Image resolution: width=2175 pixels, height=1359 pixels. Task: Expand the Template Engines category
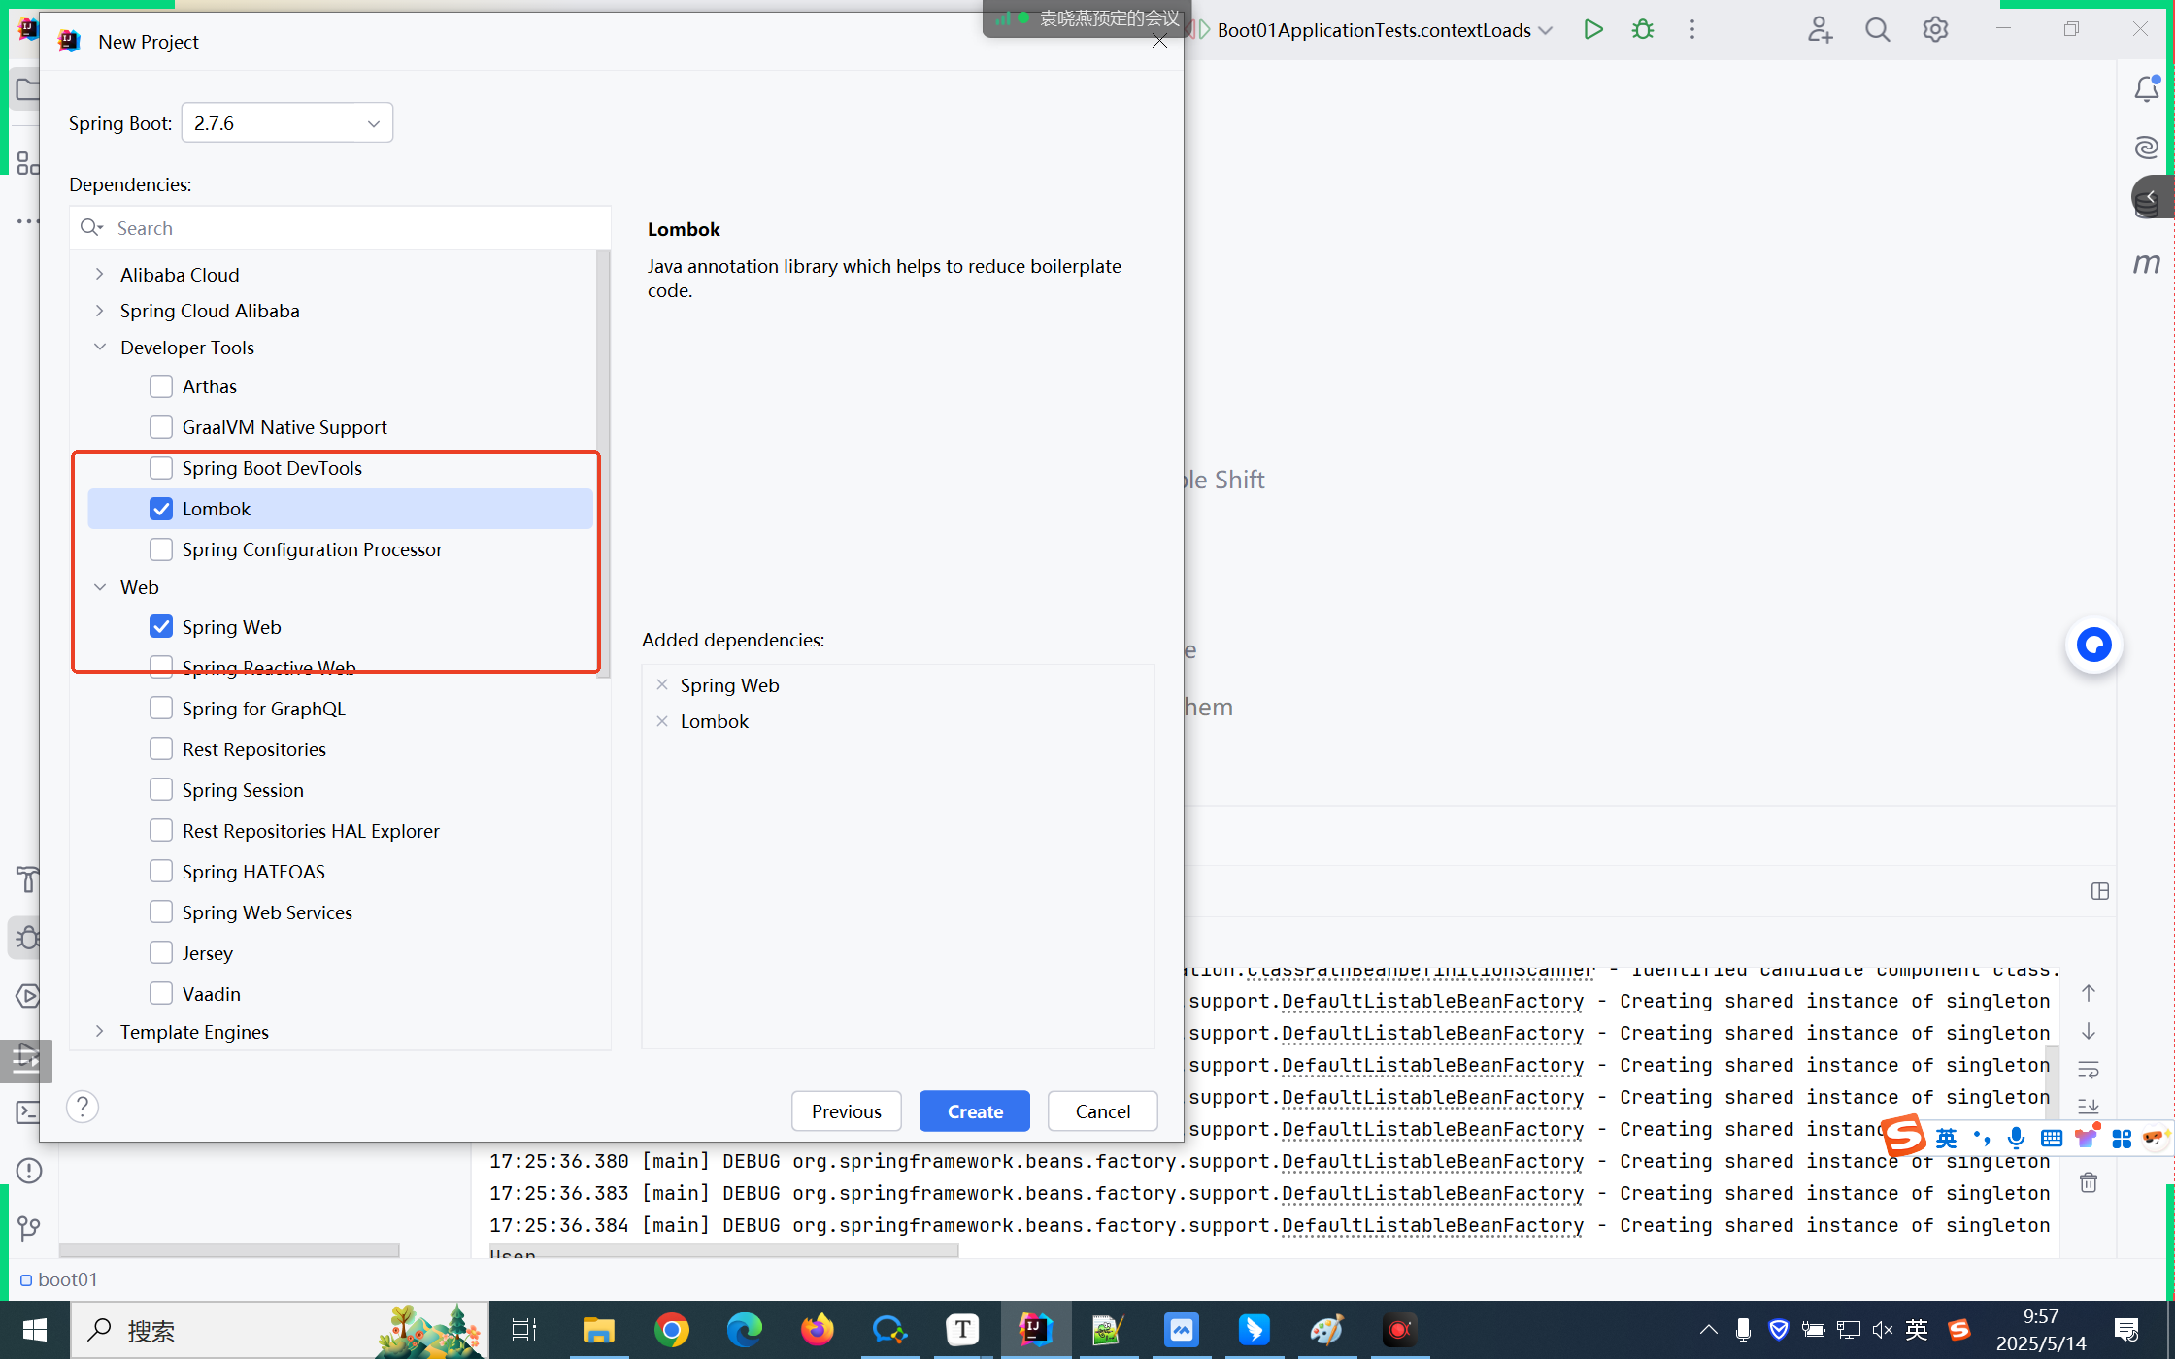click(x=99, y=1032)
